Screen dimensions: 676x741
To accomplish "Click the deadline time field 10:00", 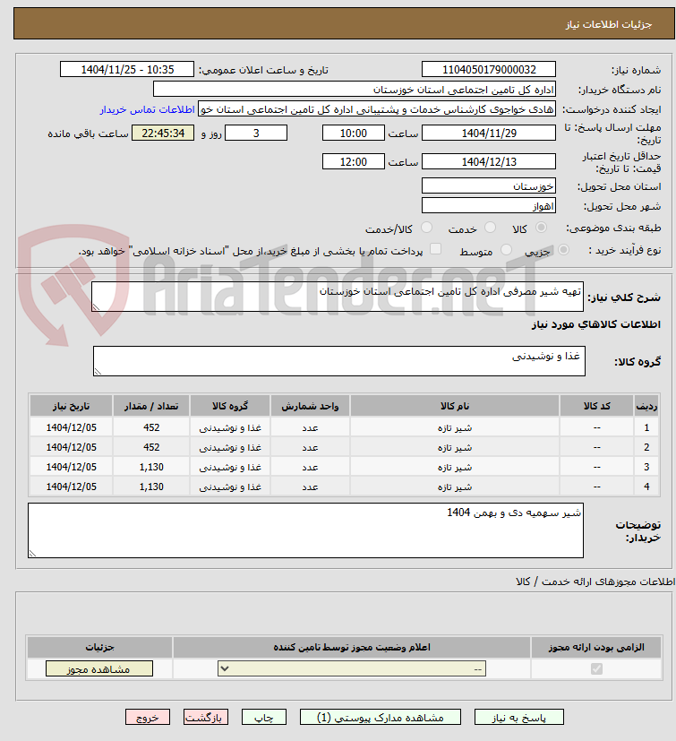I will coord(354,134).
